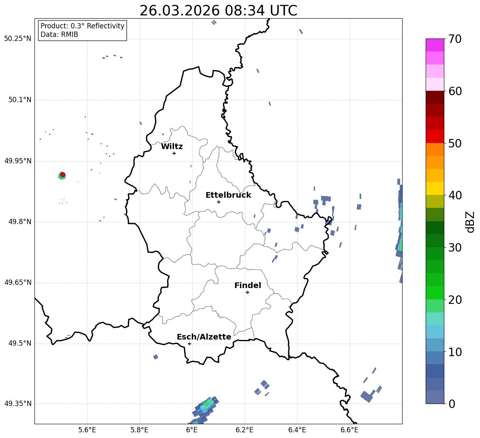480x438 pixels.
Task: Click the dark green swatch just above 30
Action: [435, 241]
